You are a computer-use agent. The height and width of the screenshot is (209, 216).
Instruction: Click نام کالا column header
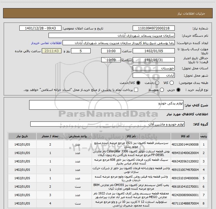tap(131, 136)
